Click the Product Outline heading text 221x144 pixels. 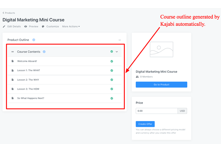coord(18,40)
